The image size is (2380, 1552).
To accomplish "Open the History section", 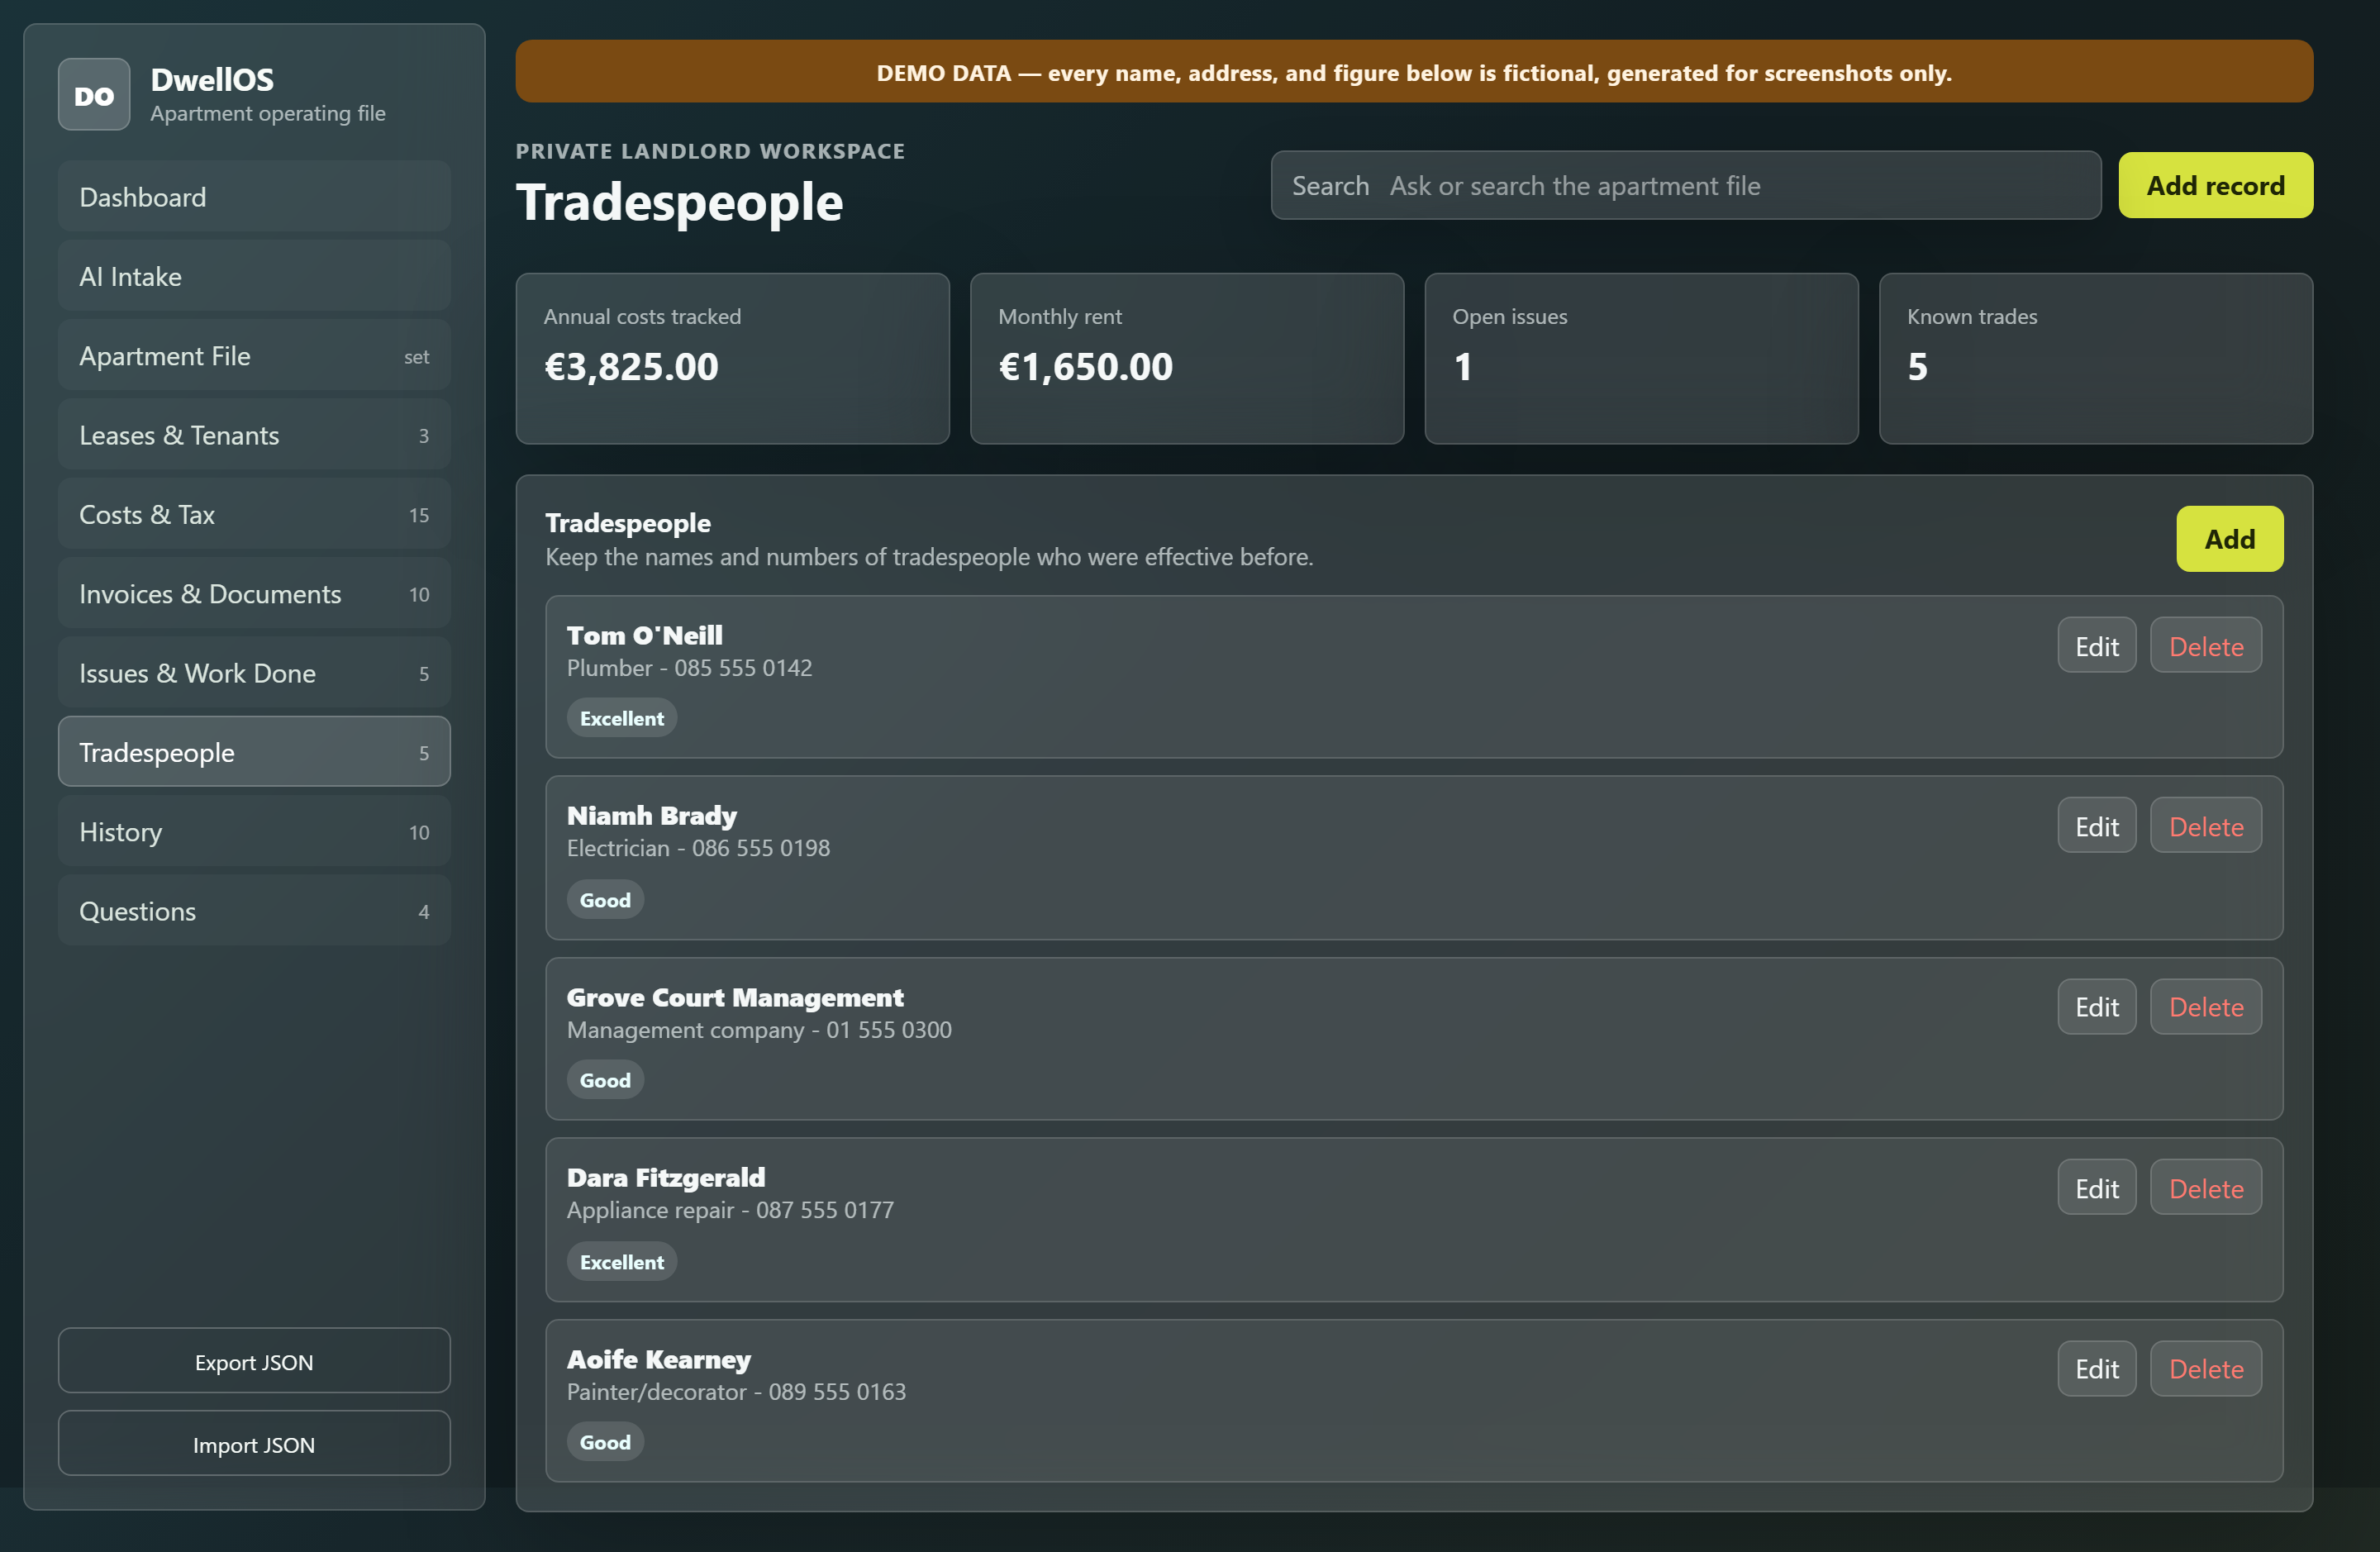I will click(254, 832).
